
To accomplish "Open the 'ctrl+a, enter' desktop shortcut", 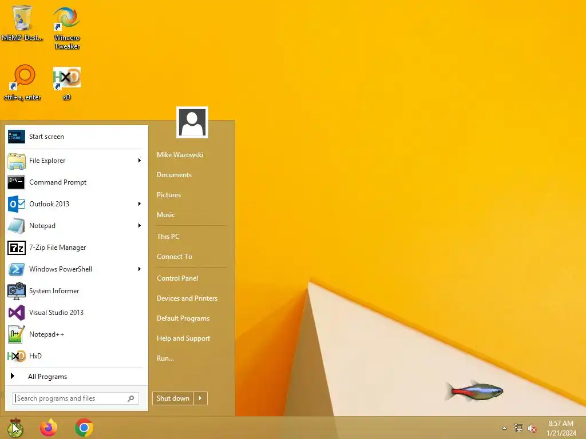I will [x=22, y=82].
